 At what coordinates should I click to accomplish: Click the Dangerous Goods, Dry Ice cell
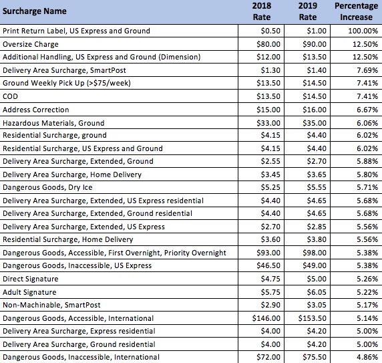coord(119,187)
